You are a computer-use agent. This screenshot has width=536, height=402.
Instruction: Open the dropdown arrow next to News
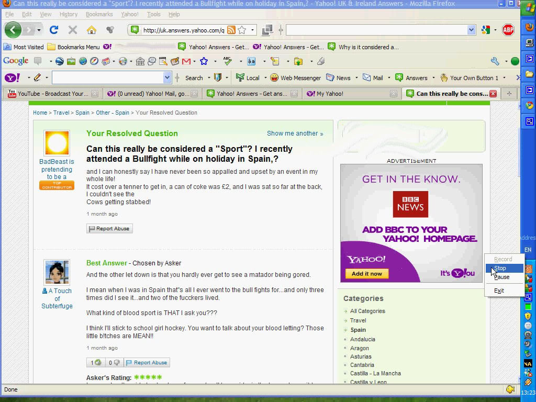click(x=356, y=78)
